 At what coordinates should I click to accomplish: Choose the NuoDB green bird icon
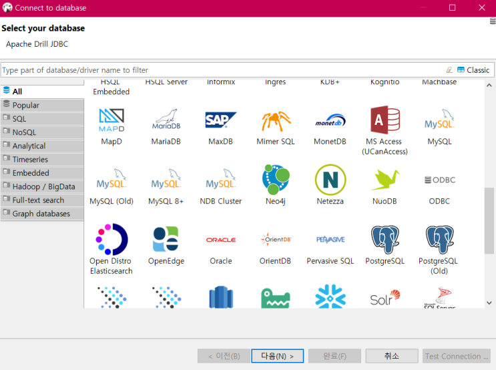click(x=385, y=180)
